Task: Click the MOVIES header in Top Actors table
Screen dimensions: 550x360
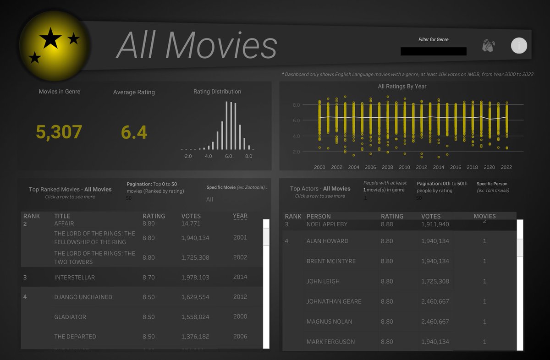Action: 484,216
